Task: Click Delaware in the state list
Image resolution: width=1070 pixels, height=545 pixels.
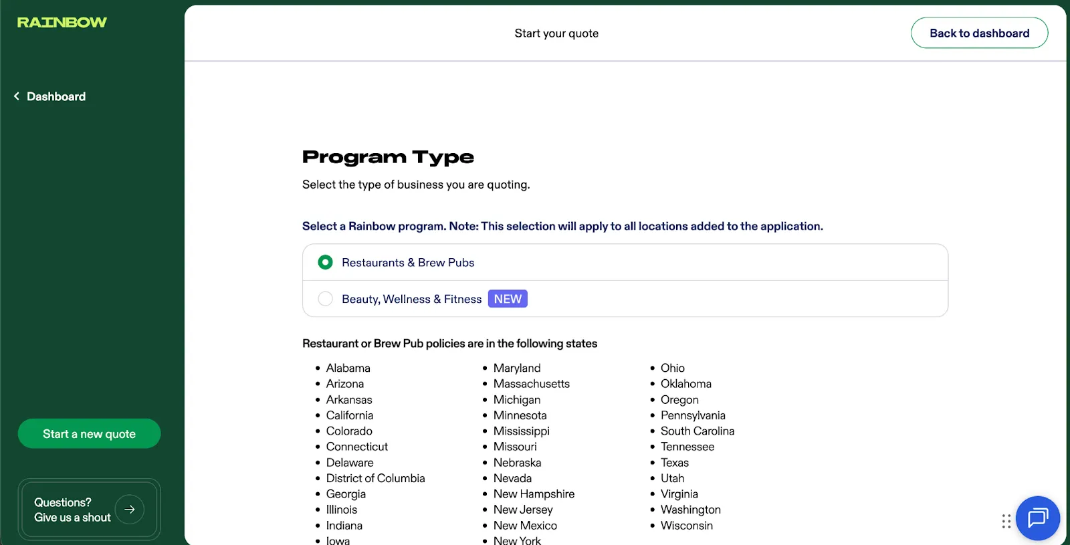Action: click(x=350, y=463)
